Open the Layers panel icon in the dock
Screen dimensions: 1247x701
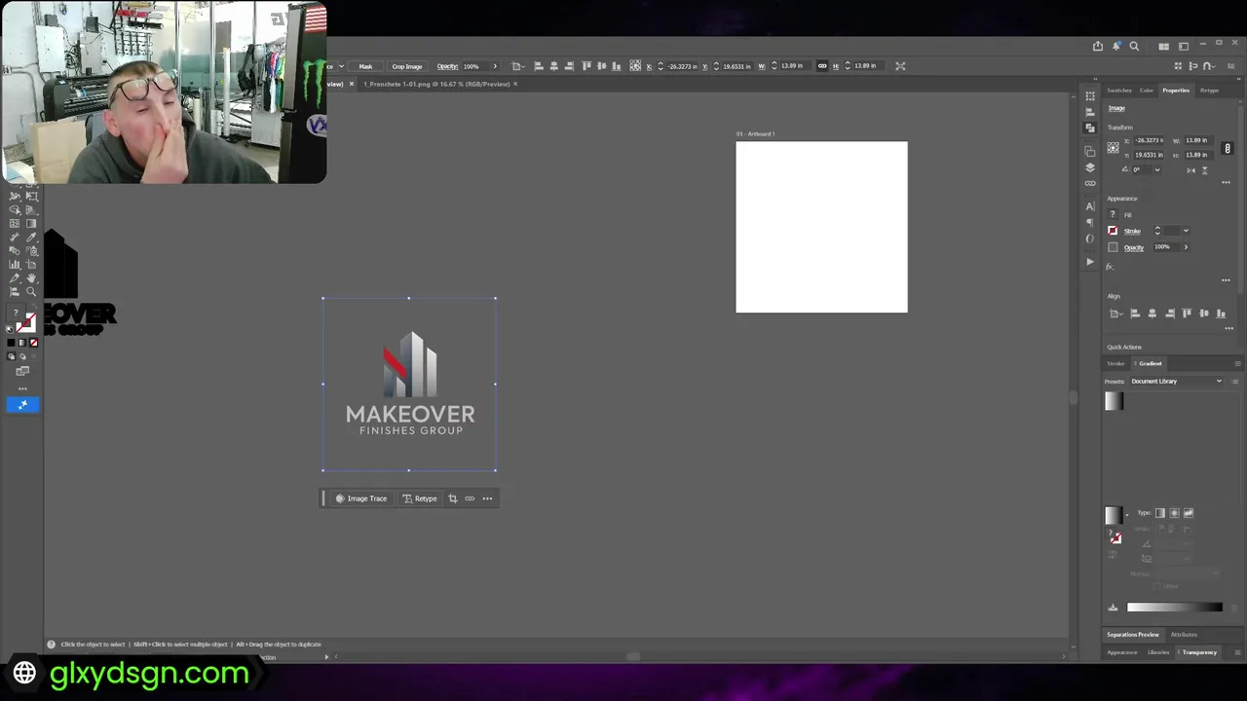(1090, 167)
